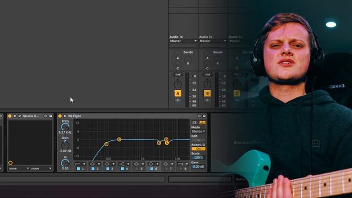Open filter type chooser for band 2

[95, 164]
